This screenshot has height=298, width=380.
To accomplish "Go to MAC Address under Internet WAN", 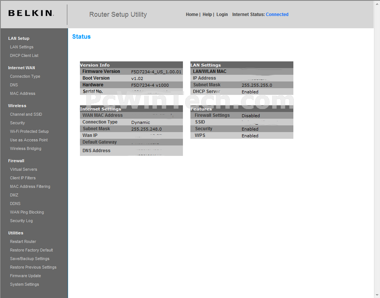I will tap(22, 93).
